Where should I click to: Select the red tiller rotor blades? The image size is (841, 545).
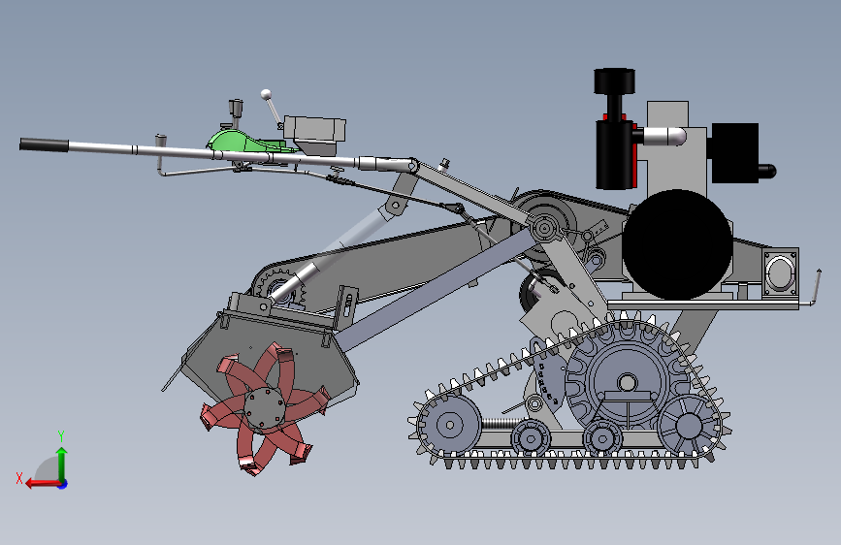pos(266,409)
